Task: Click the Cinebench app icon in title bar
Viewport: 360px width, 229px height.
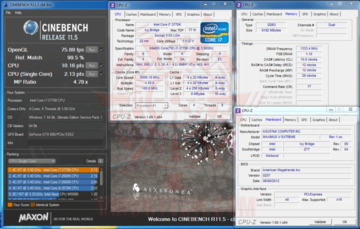Action: (6, 5)
